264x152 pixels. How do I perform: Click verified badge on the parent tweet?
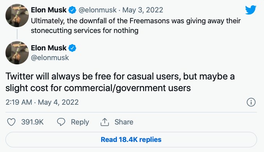[72, 10]
